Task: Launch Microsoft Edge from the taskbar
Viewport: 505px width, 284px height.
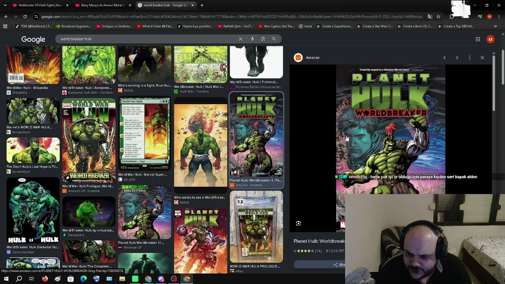Action: (83, 279)
